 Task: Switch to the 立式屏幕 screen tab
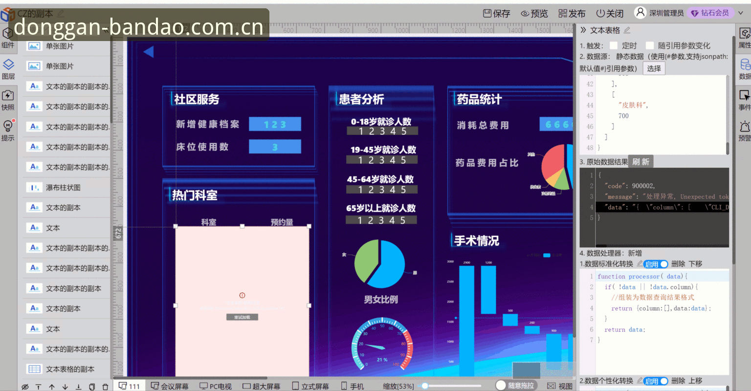(x=310, y=386)
